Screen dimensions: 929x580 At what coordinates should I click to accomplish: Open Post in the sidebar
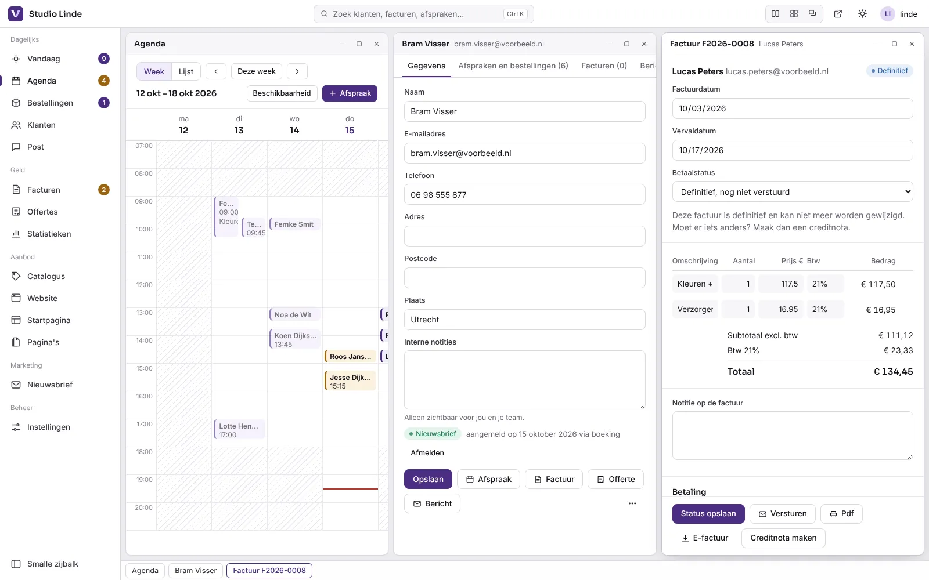pyautogui.click(x=60, y=147)
